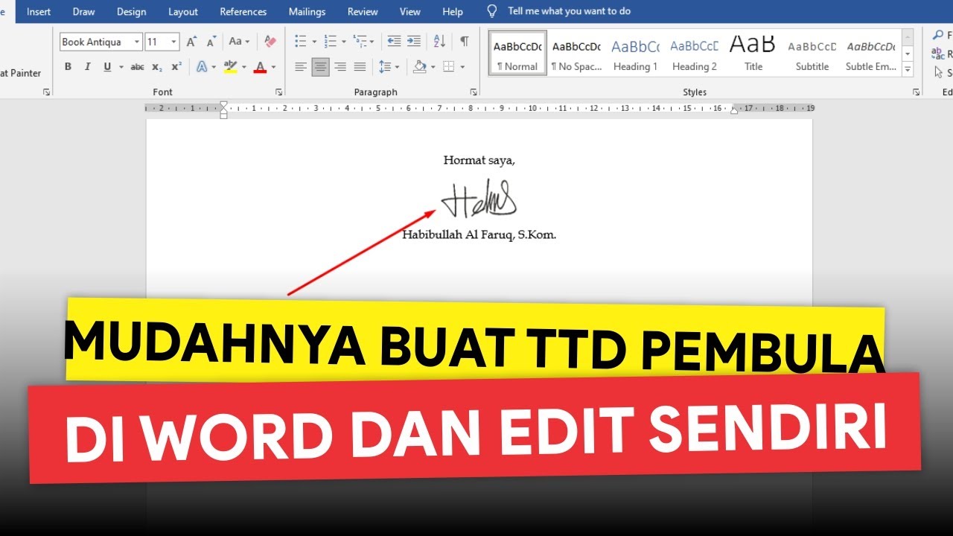Toggle Italic formatting
The height and width of the screenshot is (536, 953).
pyautogui.click(x=87, y=67)
